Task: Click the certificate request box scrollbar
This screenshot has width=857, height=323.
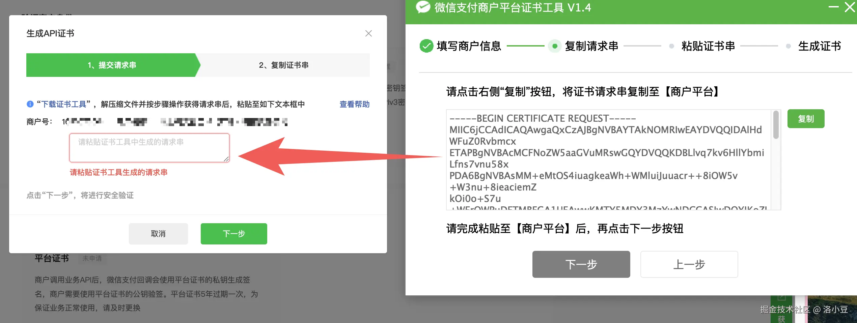Action: tap(776, 125)
